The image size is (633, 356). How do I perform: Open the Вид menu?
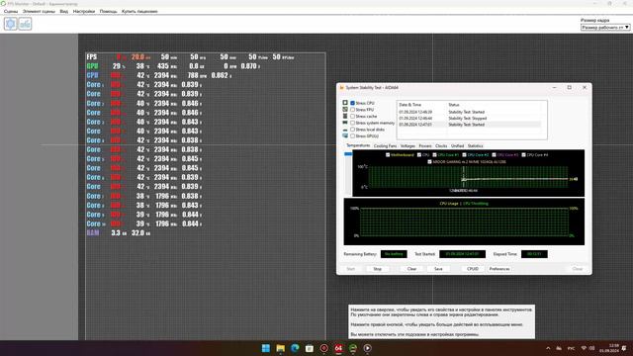pos(63,11)
